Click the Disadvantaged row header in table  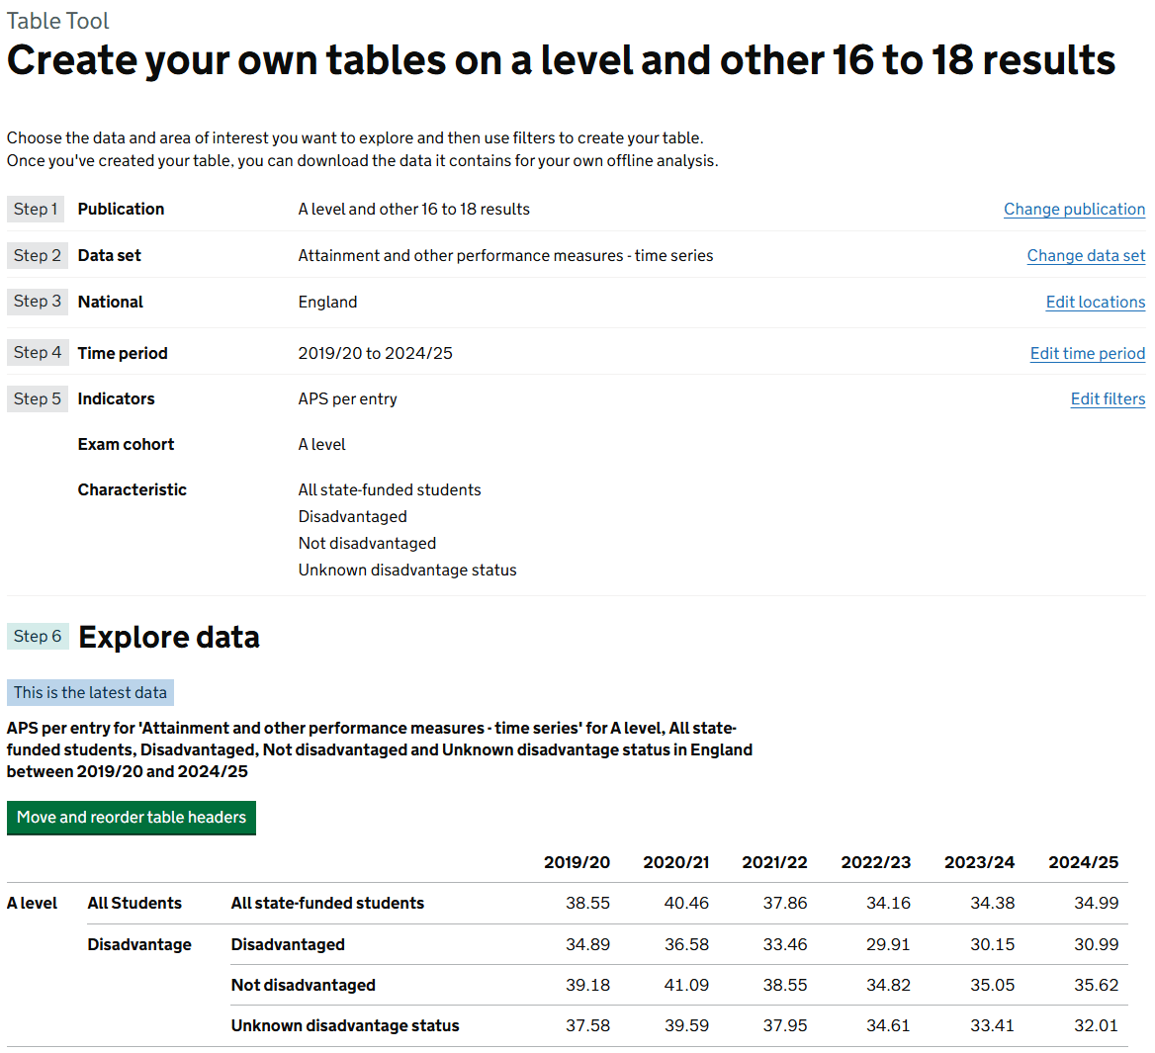coord(288,945)
